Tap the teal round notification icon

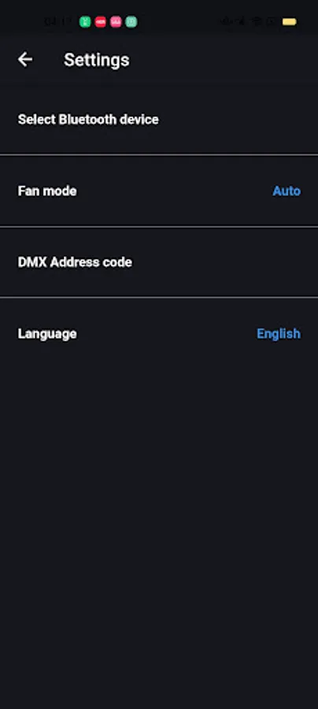click(x=131, y=22)
